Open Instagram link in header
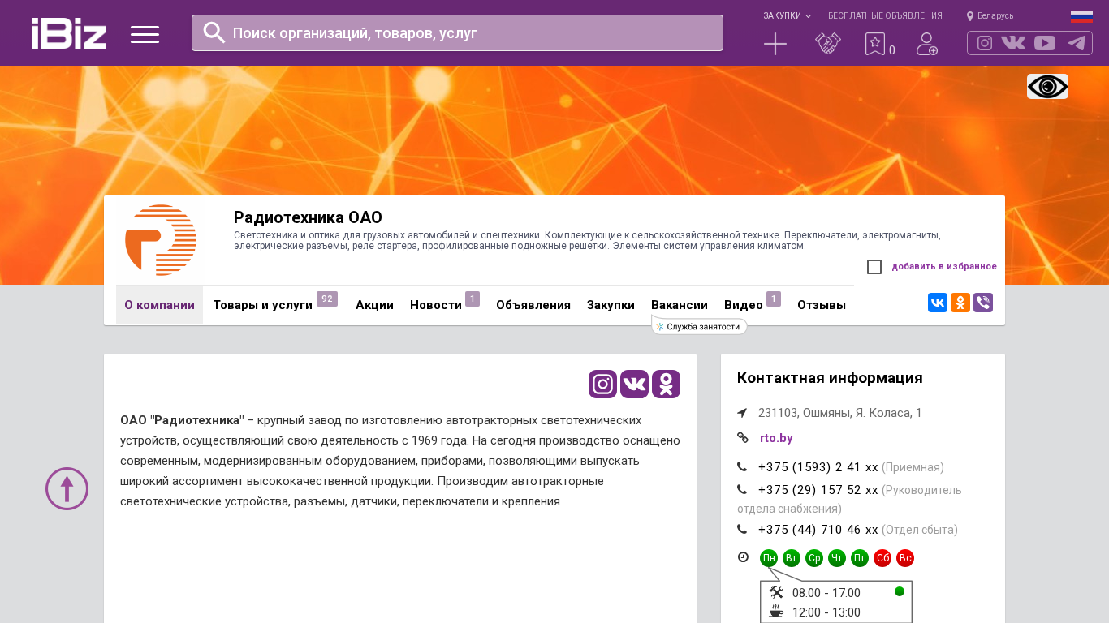Screen dimensions: 1109x623 point(985,43)
